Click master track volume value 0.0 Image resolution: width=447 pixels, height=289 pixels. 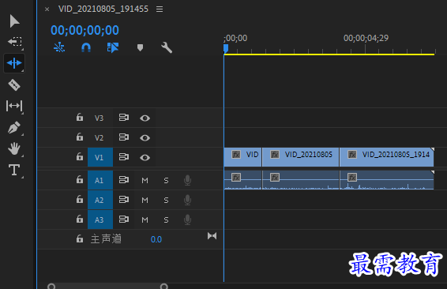[x=156, y=239]
